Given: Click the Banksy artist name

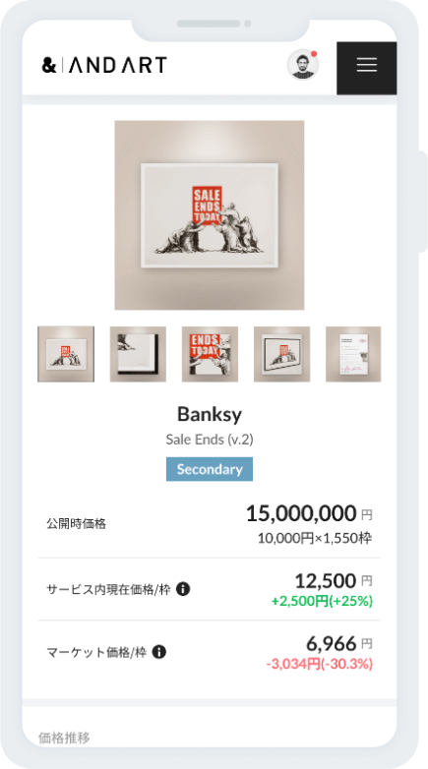Looking at the screenshot, I should [210, 414].
